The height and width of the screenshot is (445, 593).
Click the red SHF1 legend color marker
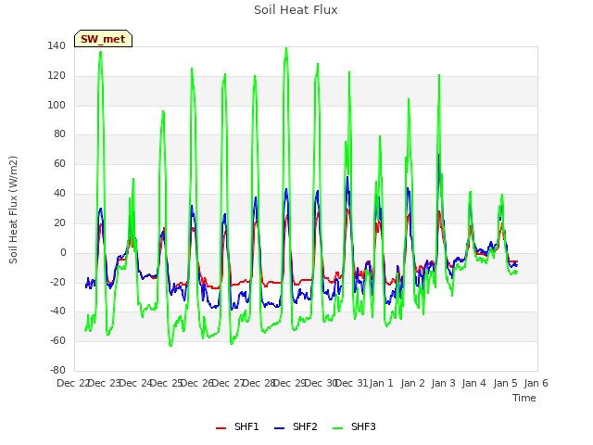tap(221, 428)
